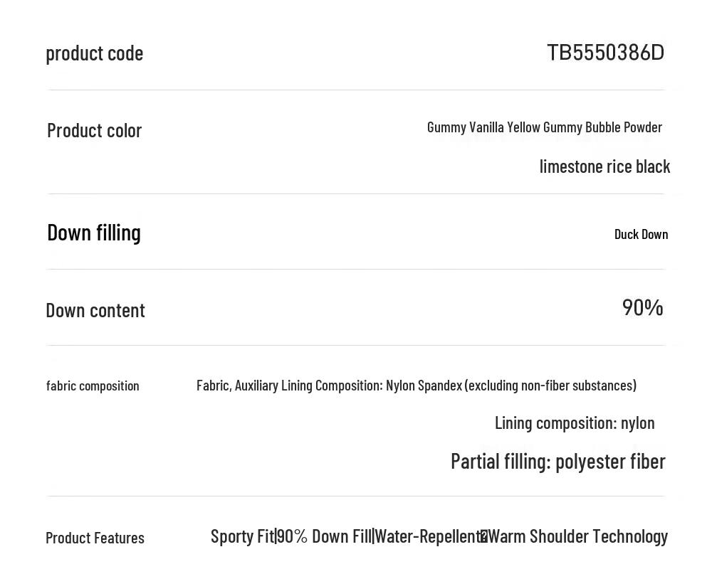Image resolution: width=712 pixels, height=574 pixels.
Task: Click the "product code" label
Action: point(95,53)
